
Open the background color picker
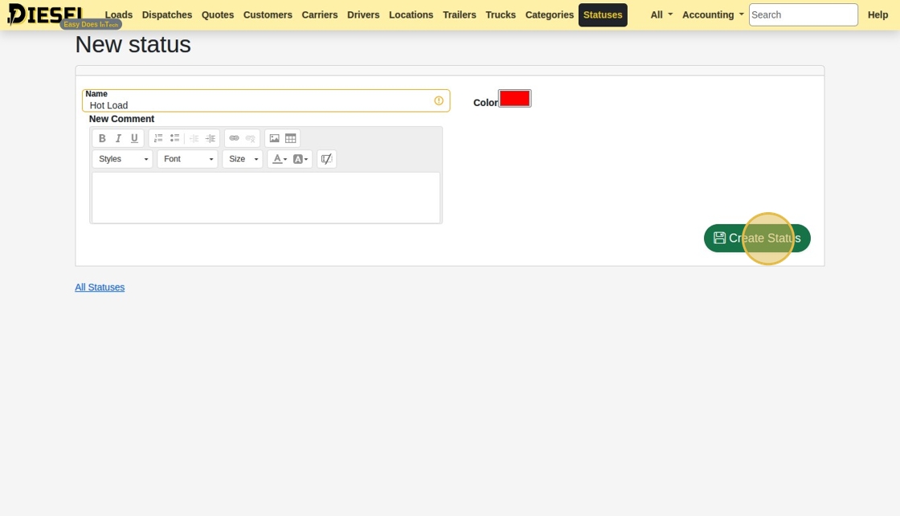(301, 159)
